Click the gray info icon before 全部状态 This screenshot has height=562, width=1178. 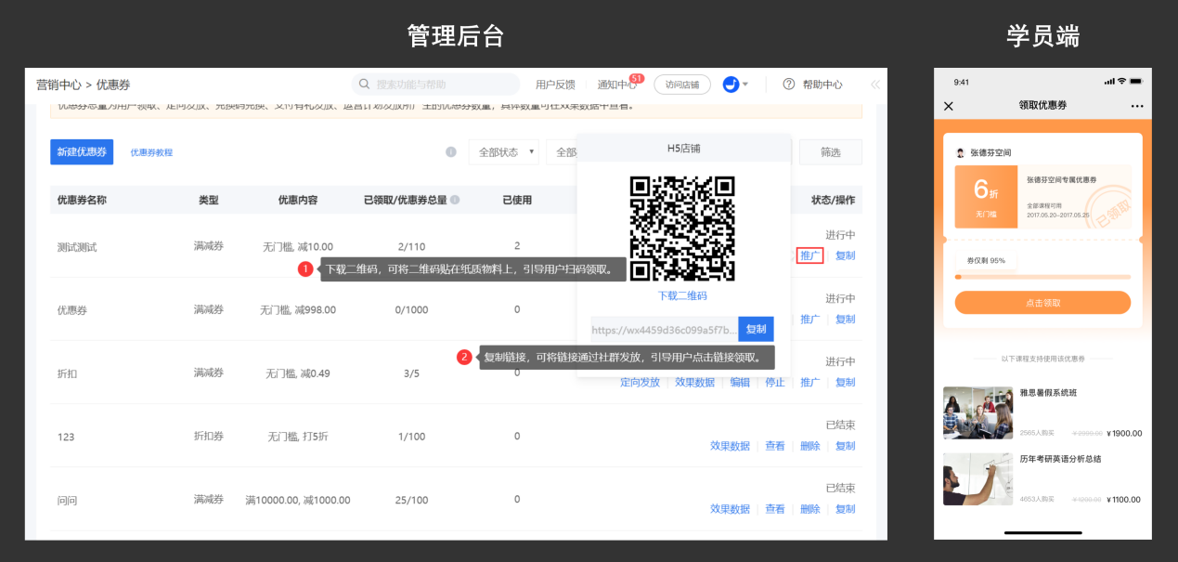[451, 152]
